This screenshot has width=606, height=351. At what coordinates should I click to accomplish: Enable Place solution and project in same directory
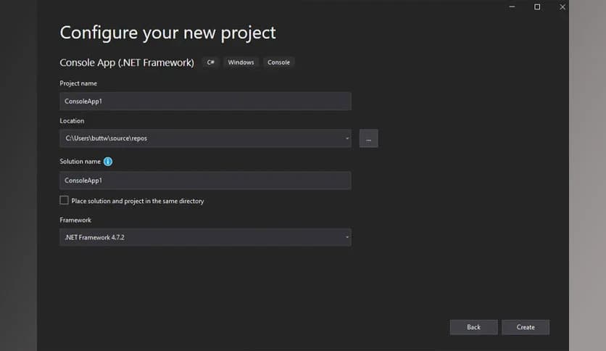(x=65, y=200)
